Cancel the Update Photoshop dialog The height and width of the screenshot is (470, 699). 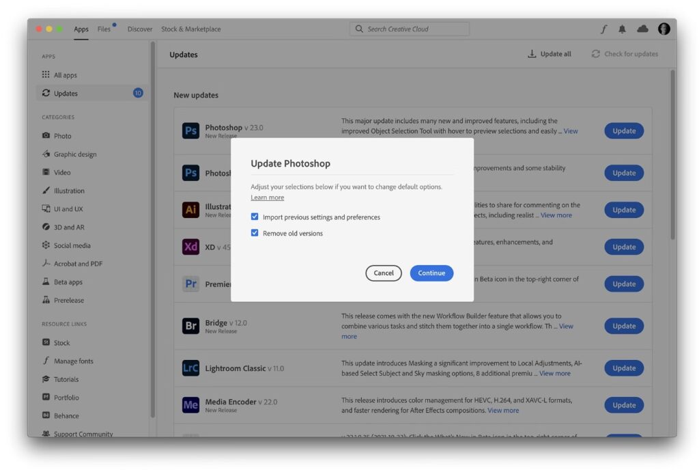tap(384, 273)
